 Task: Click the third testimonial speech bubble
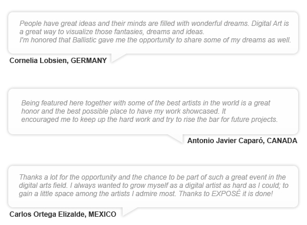pyautogui.click(x=153, y=187)
